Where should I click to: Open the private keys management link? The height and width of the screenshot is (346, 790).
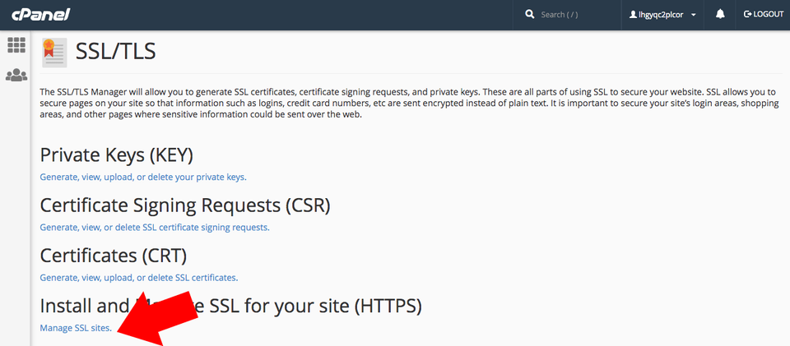(x=143, y=177)
